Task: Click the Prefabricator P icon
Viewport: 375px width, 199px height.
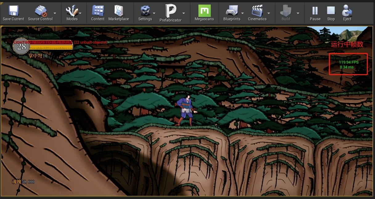Action: point(170,11)
